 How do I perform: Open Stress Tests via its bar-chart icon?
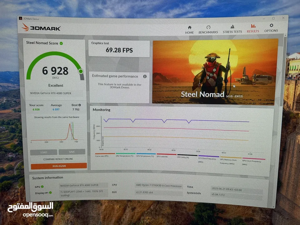(x=232, y=26)
